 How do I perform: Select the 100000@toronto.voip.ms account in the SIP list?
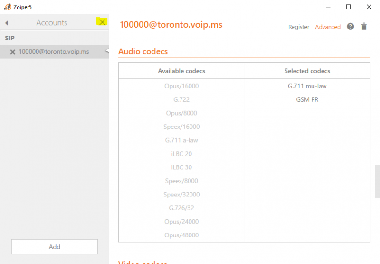[x=55, y=51]
